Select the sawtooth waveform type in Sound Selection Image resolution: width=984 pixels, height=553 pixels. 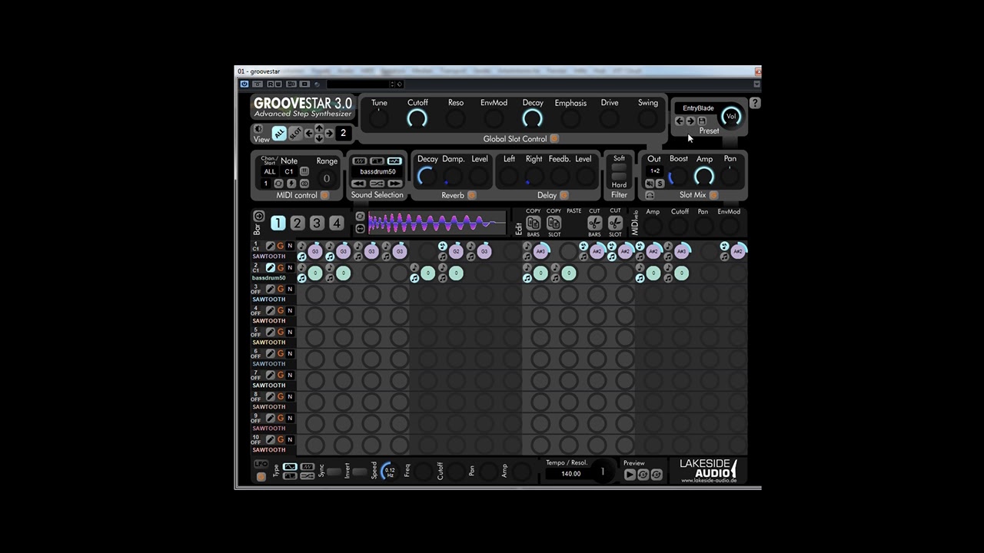359,161
